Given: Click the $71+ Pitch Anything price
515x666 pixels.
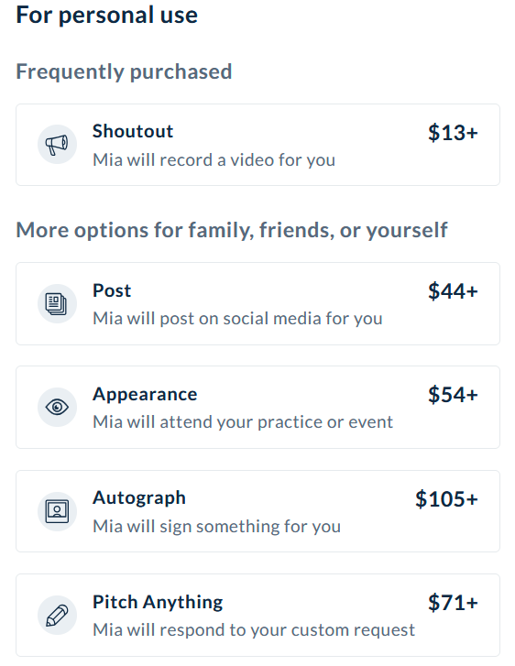Looking at the screenshot, I should coord(453,602).
